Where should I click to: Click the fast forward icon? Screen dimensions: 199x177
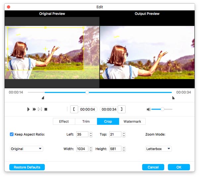34,109
